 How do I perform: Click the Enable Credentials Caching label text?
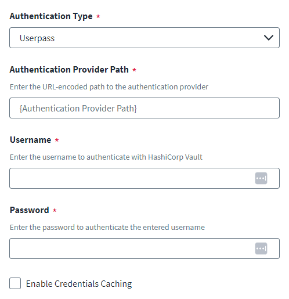point(79,284)
